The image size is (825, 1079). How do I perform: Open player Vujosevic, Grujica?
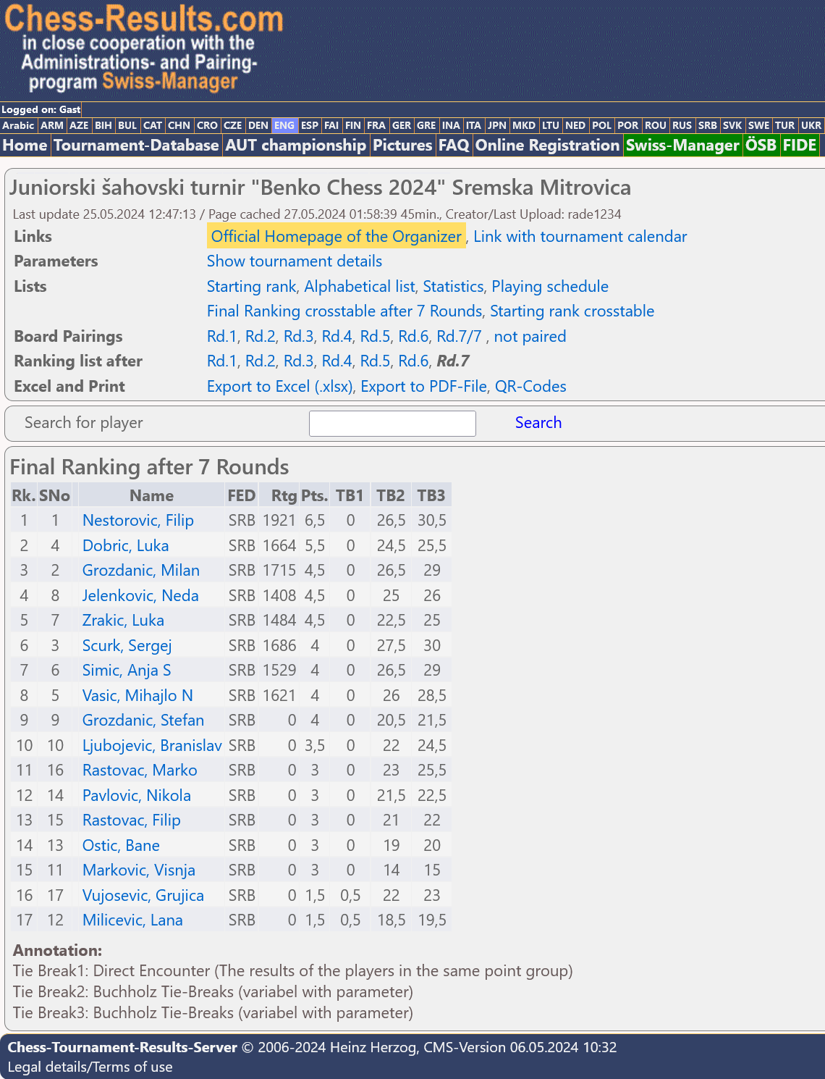click(143, 895)
